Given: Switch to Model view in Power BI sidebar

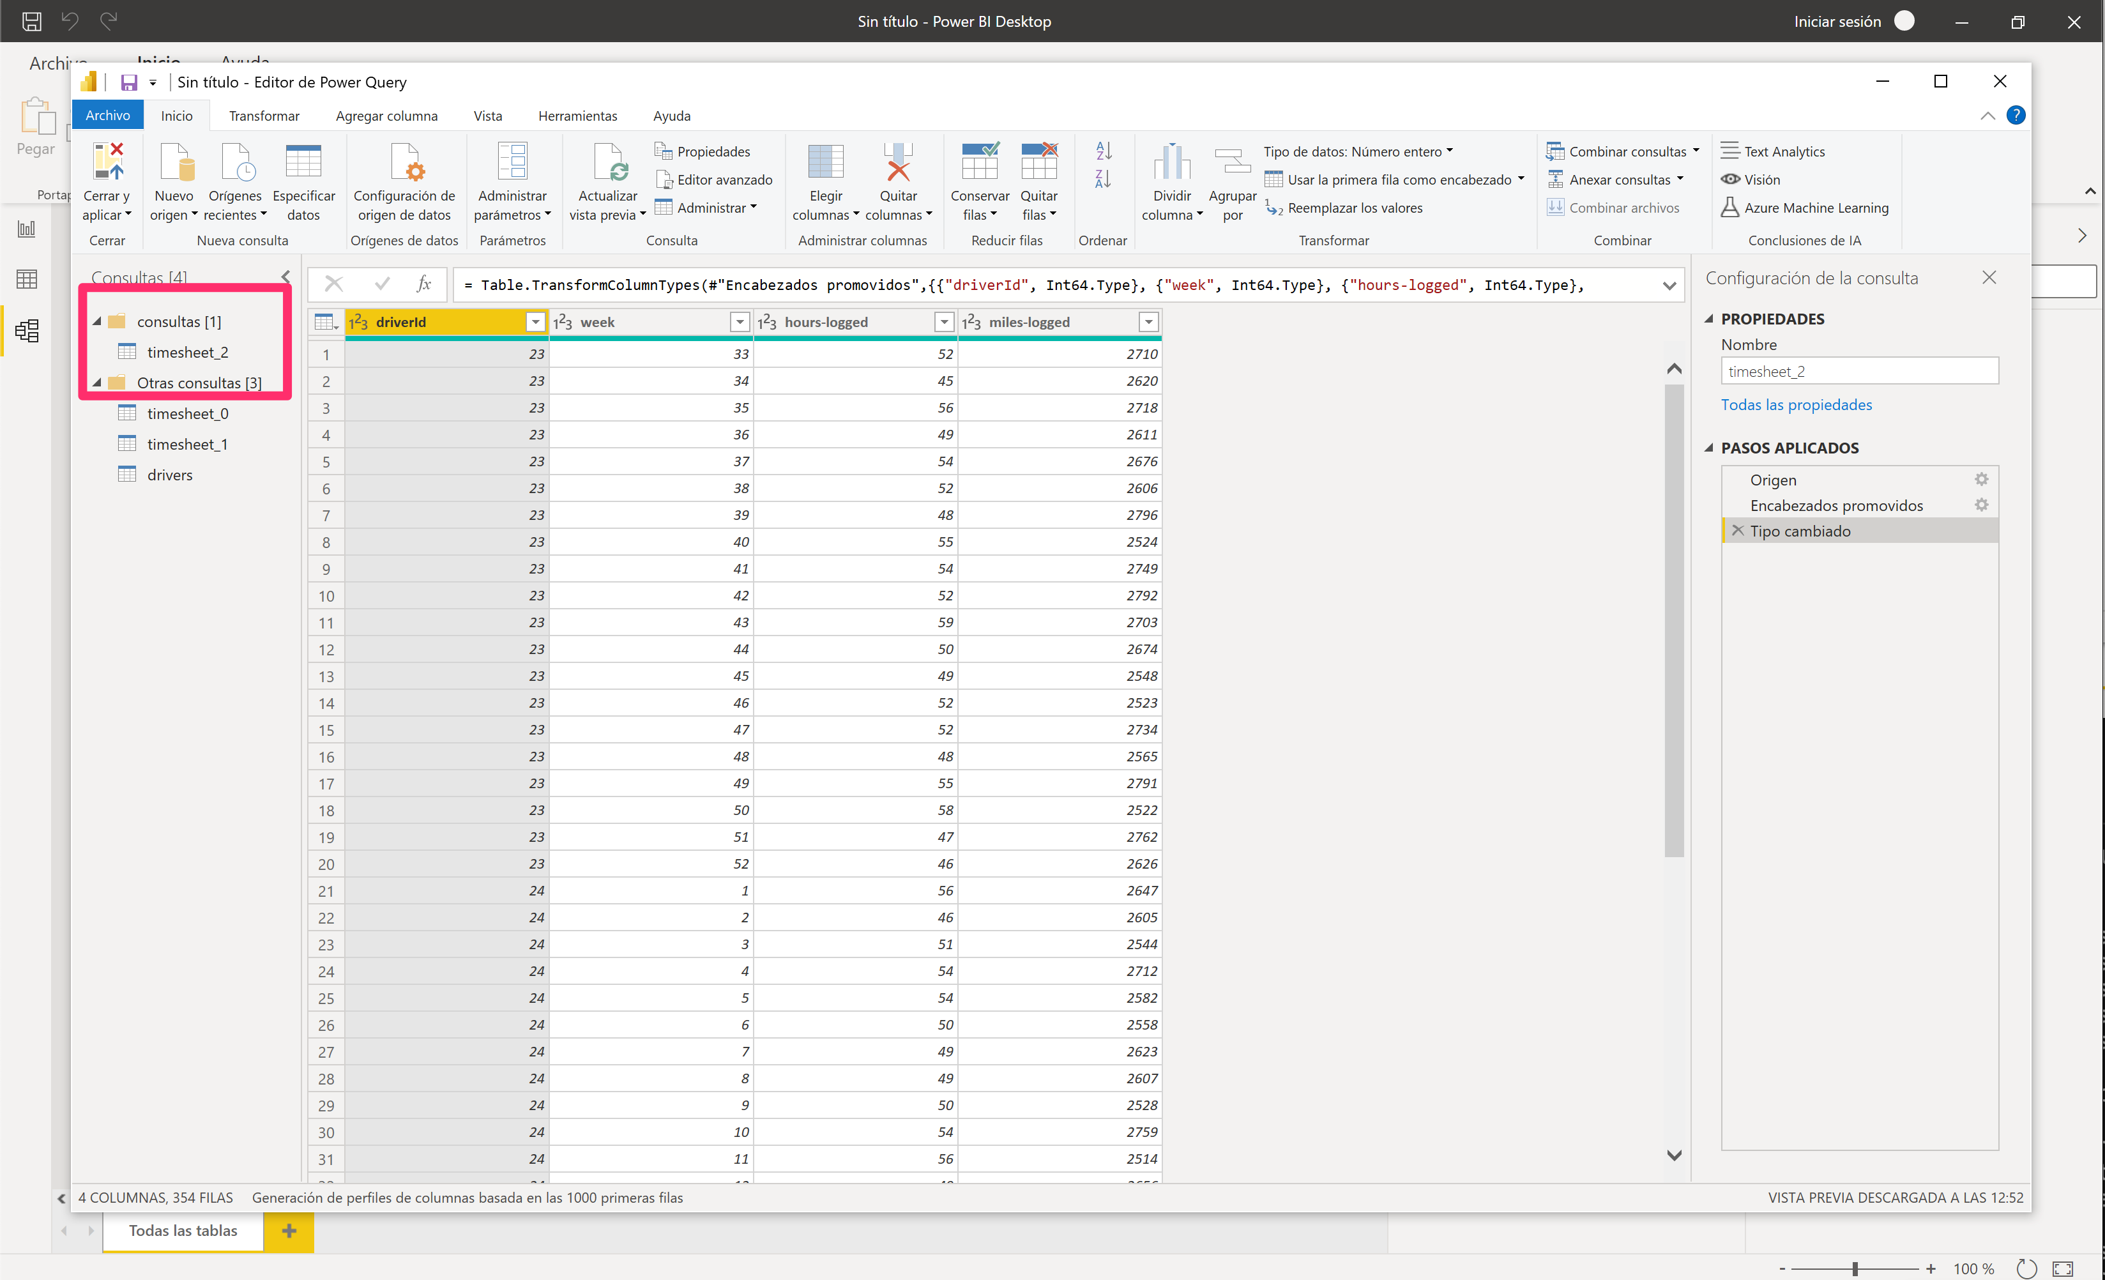Looking at the screenshot, I should click(26, 330).
